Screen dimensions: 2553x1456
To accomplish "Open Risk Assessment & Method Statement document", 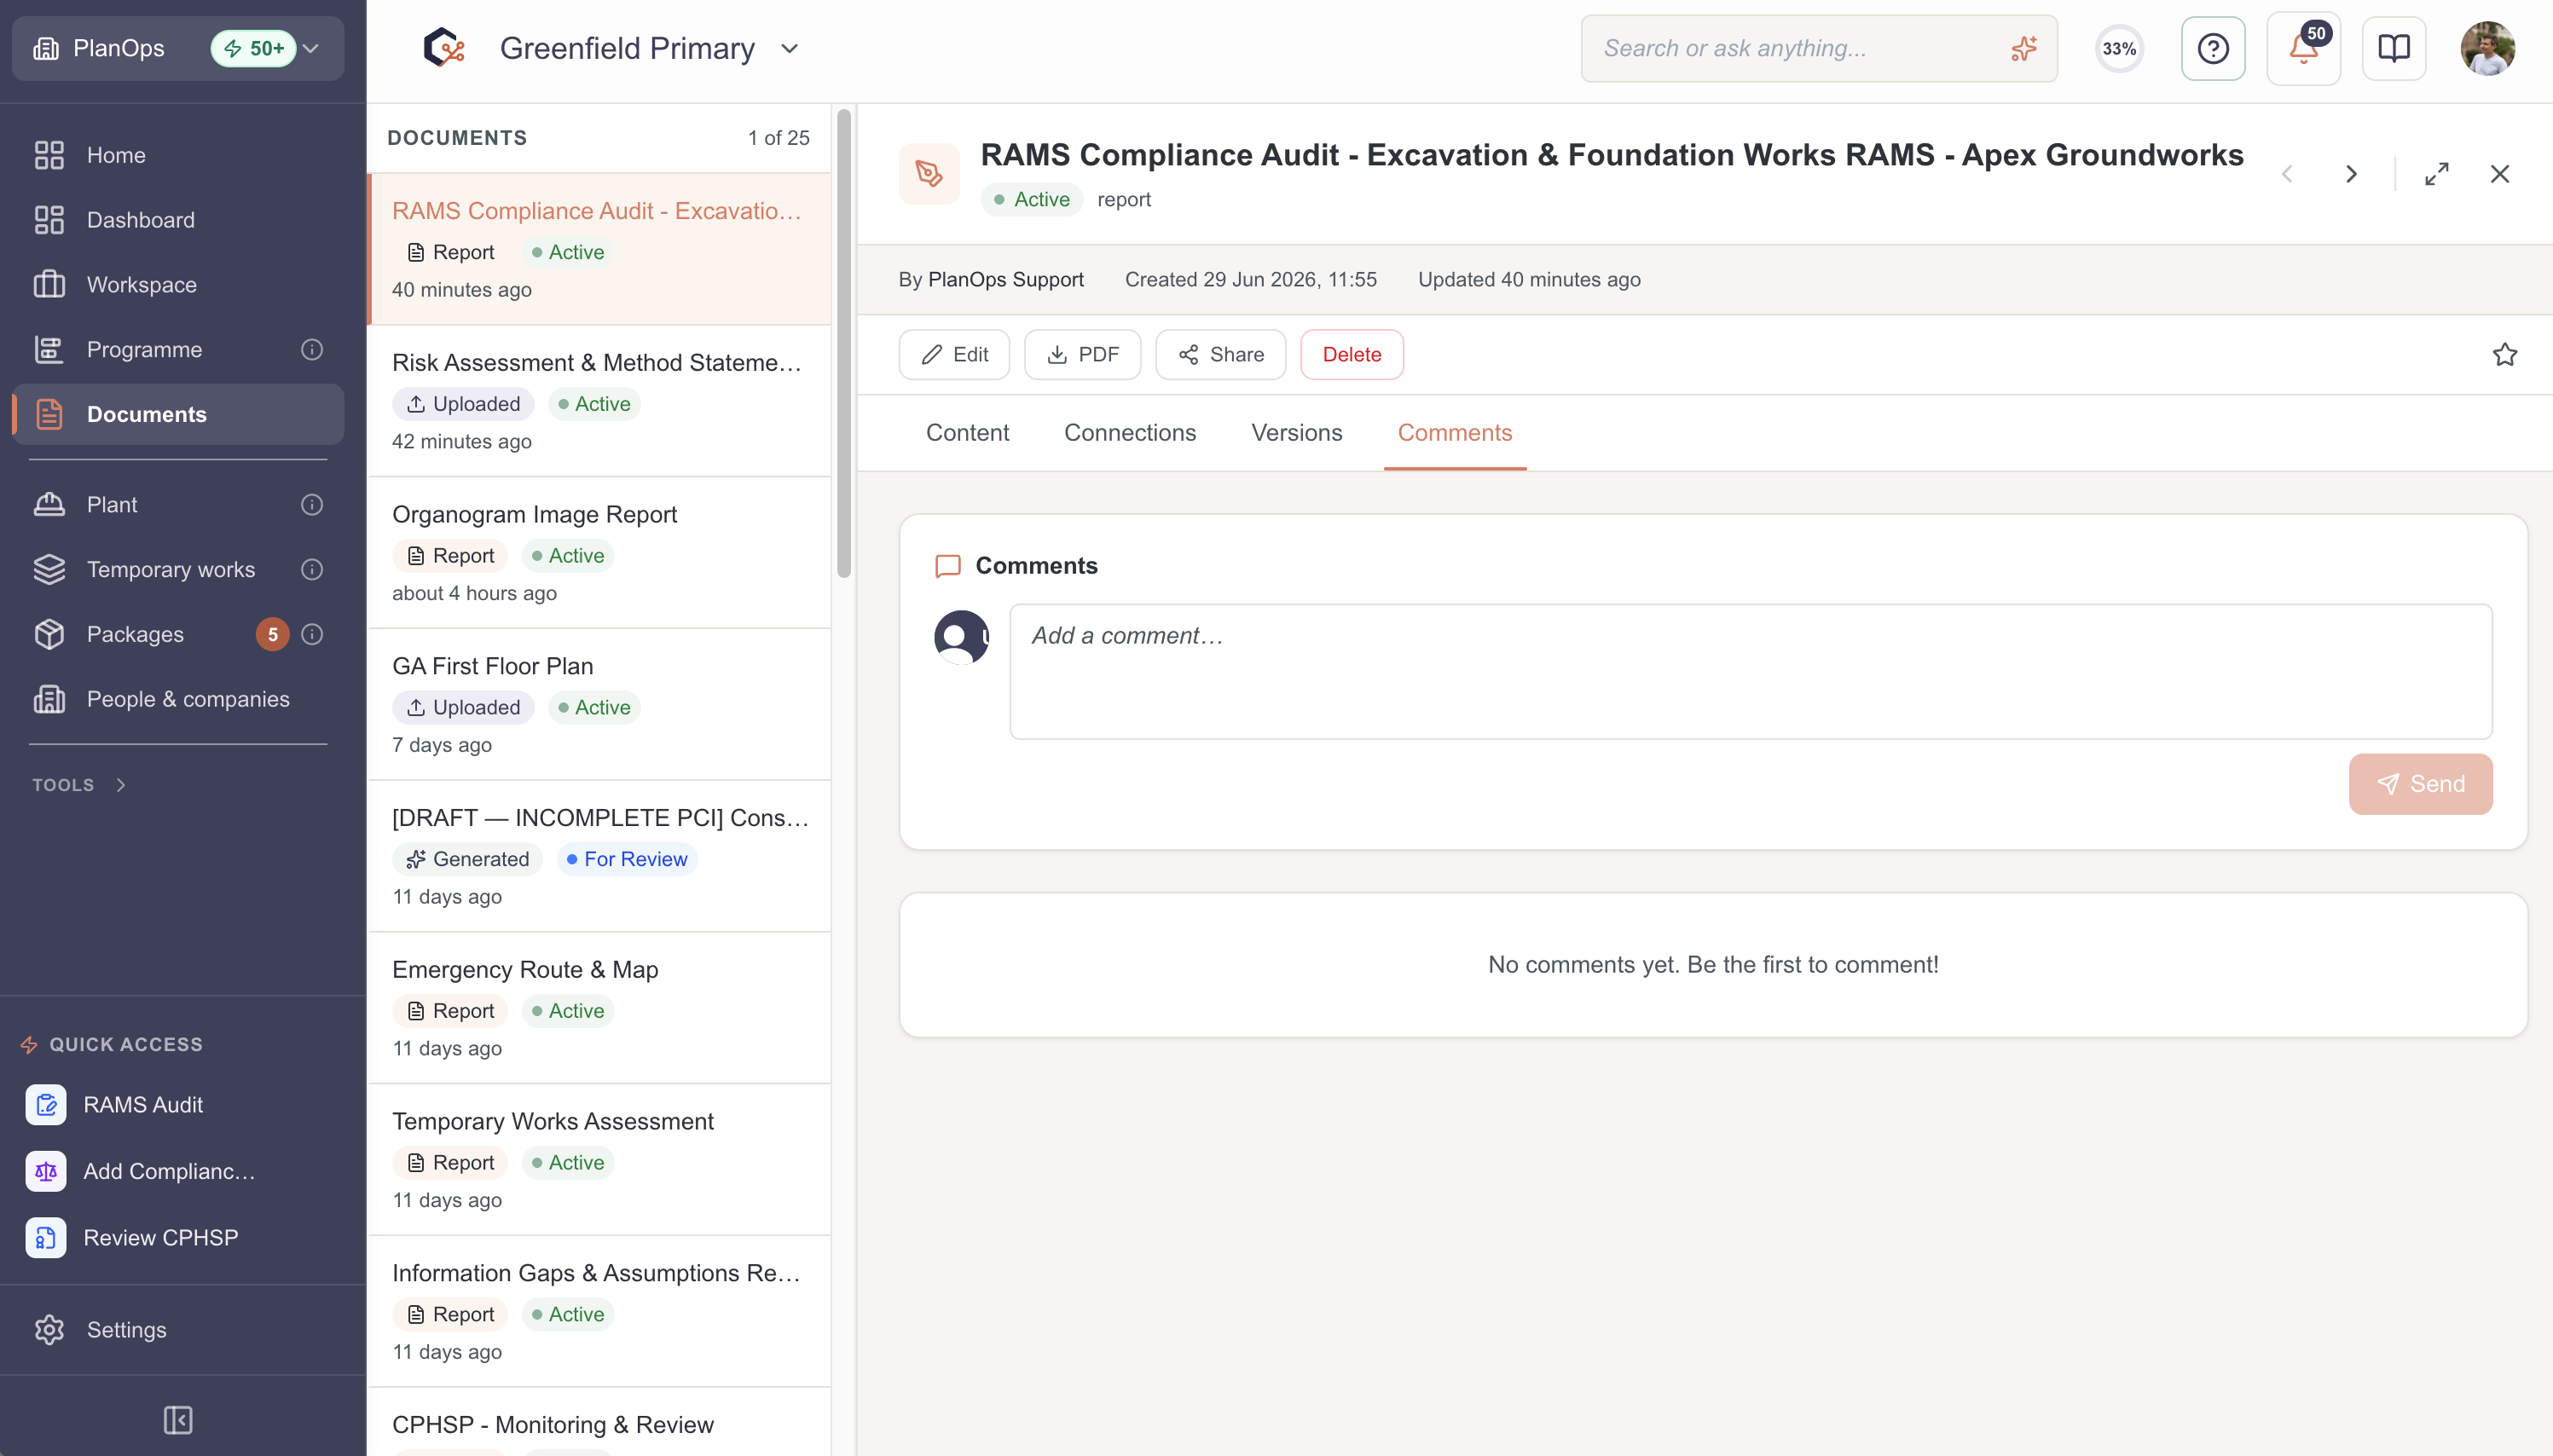I will click(599, 401).
